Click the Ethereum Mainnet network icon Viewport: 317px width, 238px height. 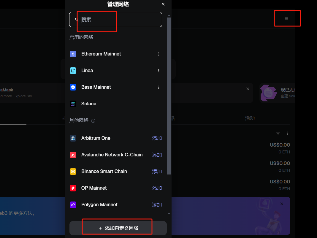click(x=73, y=54)
